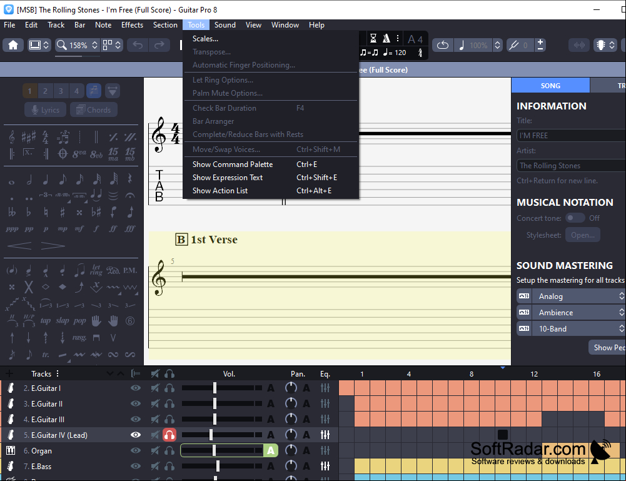Select the whole note duration

pos(12,182)
